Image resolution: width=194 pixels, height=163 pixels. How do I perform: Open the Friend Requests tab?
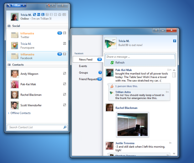pos(88,79)
